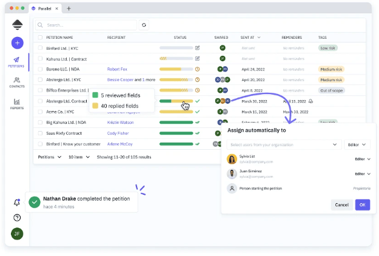Open the help question mark icon
This screenshot has height=256, width=379.
pos(17,218)
